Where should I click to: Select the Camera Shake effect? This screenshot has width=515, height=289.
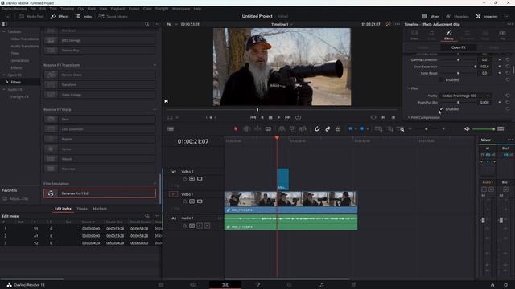(100, 75)
